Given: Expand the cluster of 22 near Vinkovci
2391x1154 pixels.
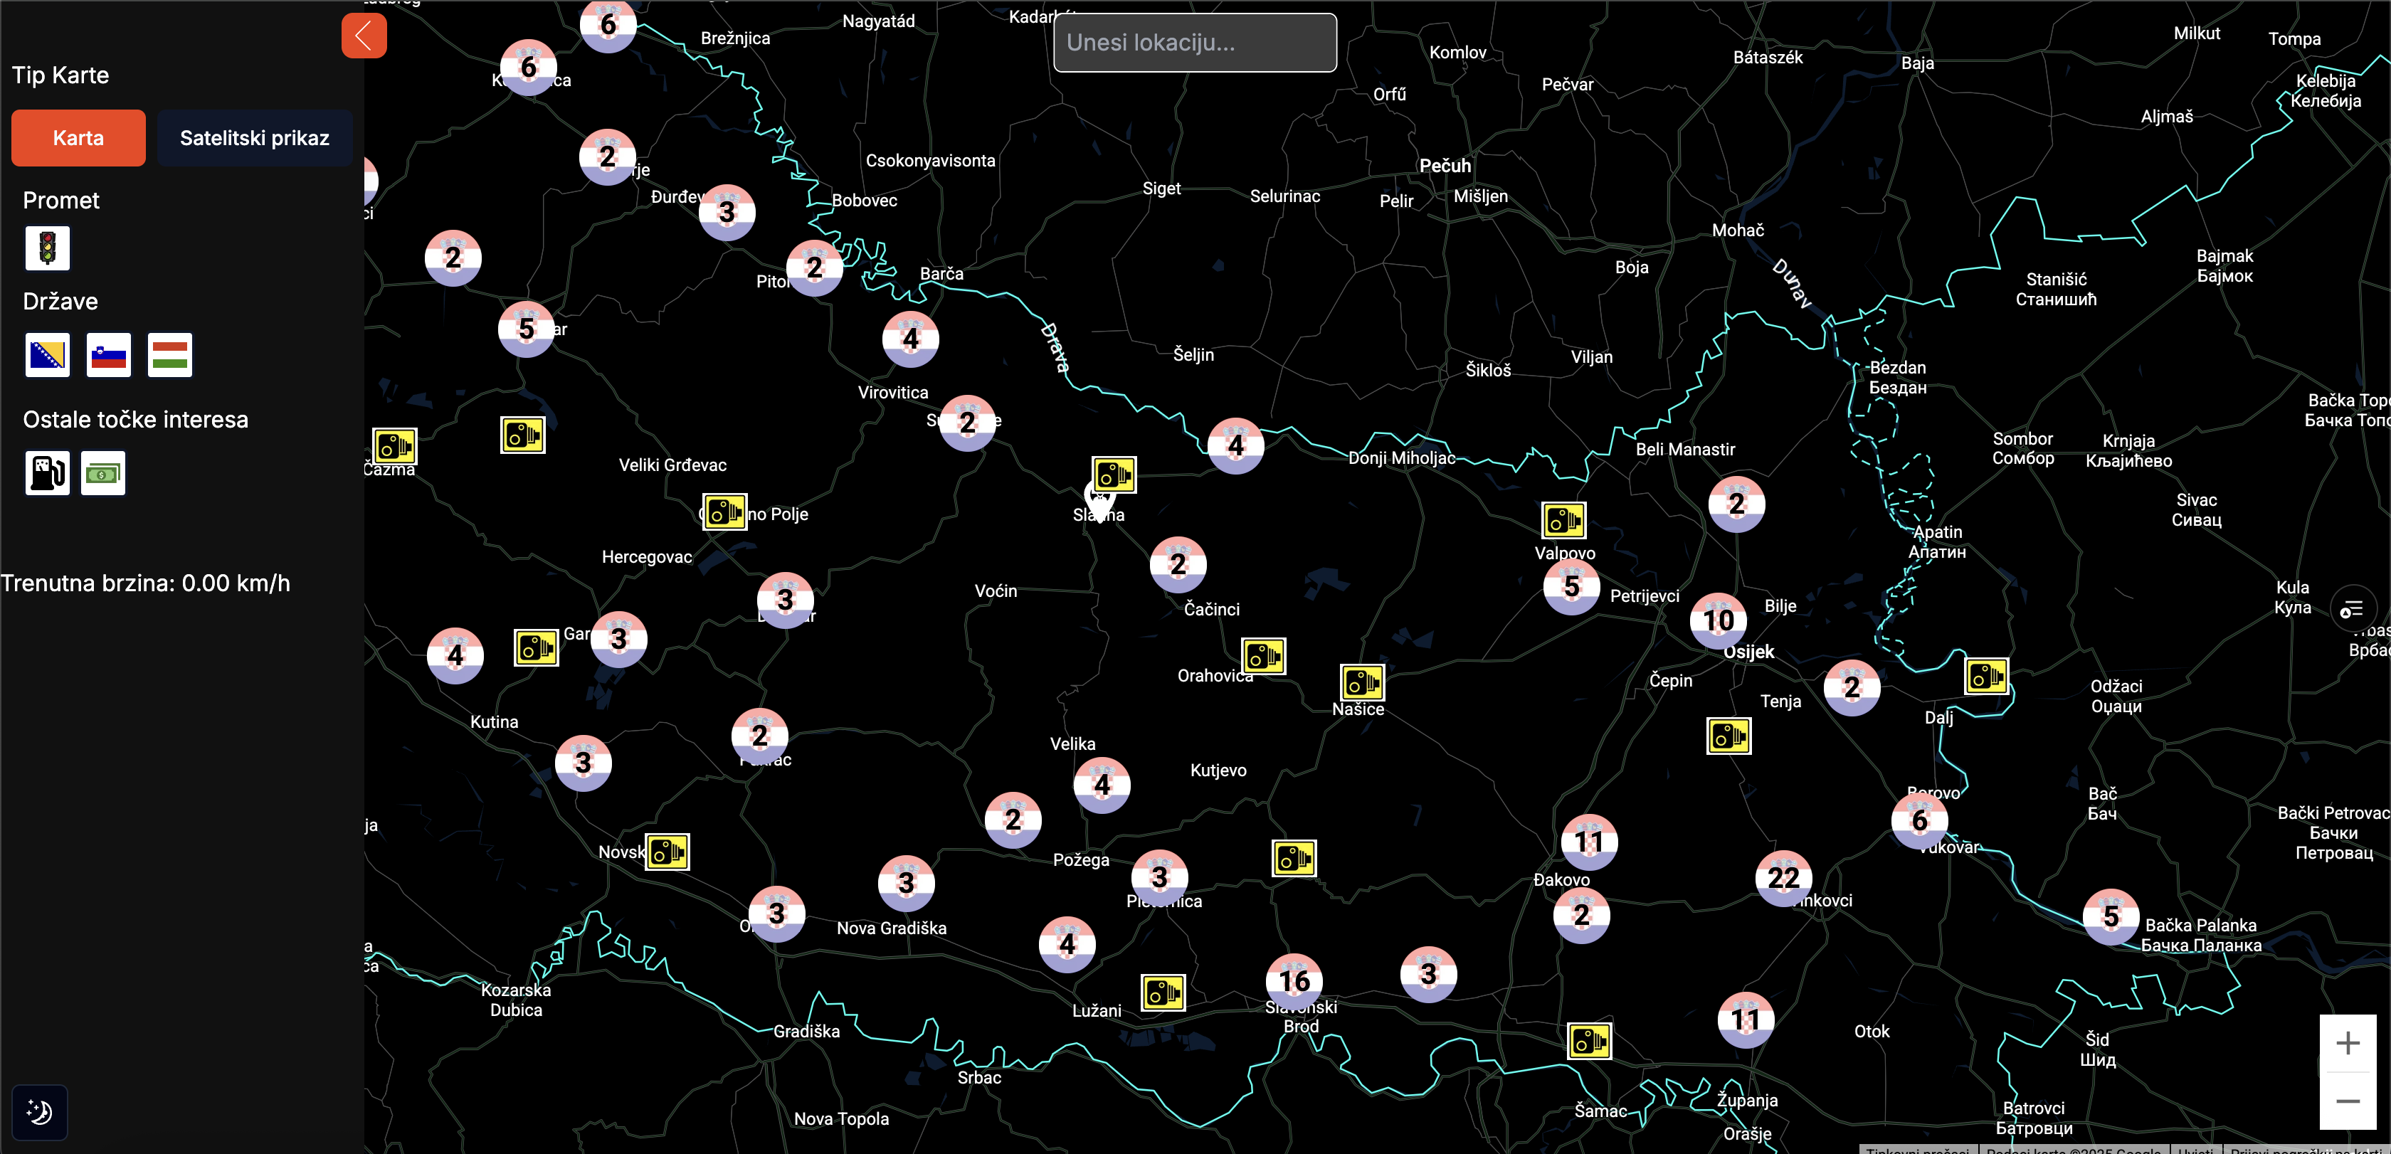Looking at the screenshot, I should pos(1783,877).
